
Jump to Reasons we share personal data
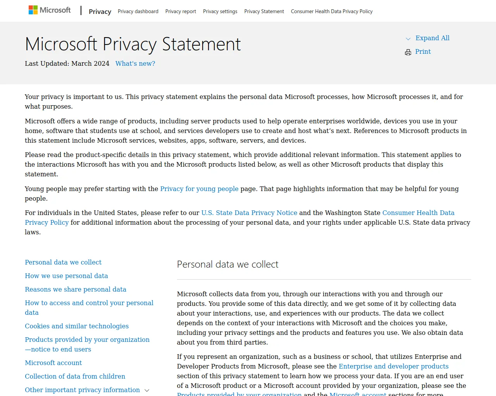pyautogui.click(x=76, y=289)
